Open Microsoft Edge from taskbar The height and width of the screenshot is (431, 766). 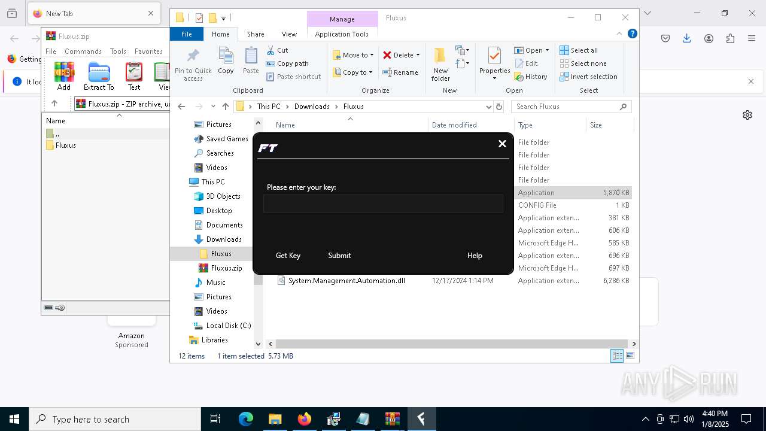coord(246,419)
